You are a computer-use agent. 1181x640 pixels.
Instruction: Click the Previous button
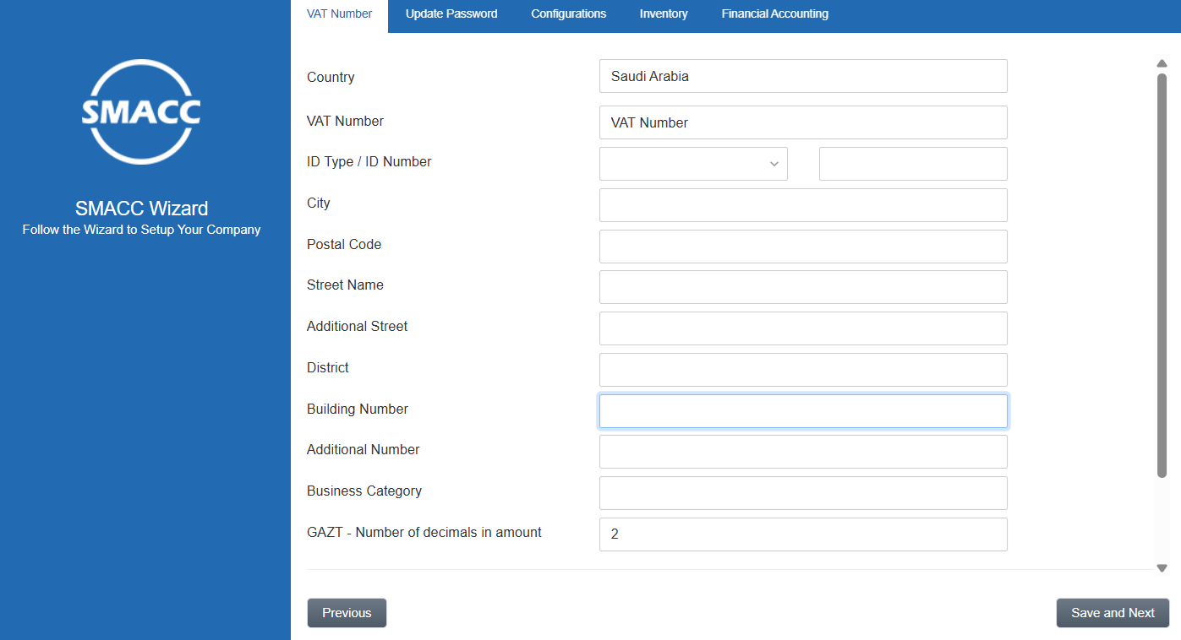click(347, 613)
